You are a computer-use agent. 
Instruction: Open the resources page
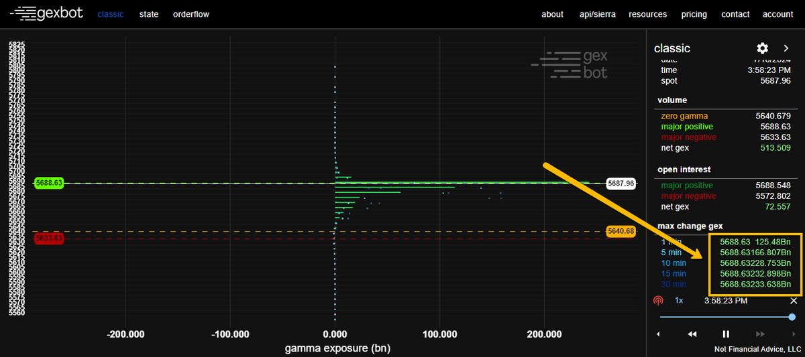click(648, 14)
